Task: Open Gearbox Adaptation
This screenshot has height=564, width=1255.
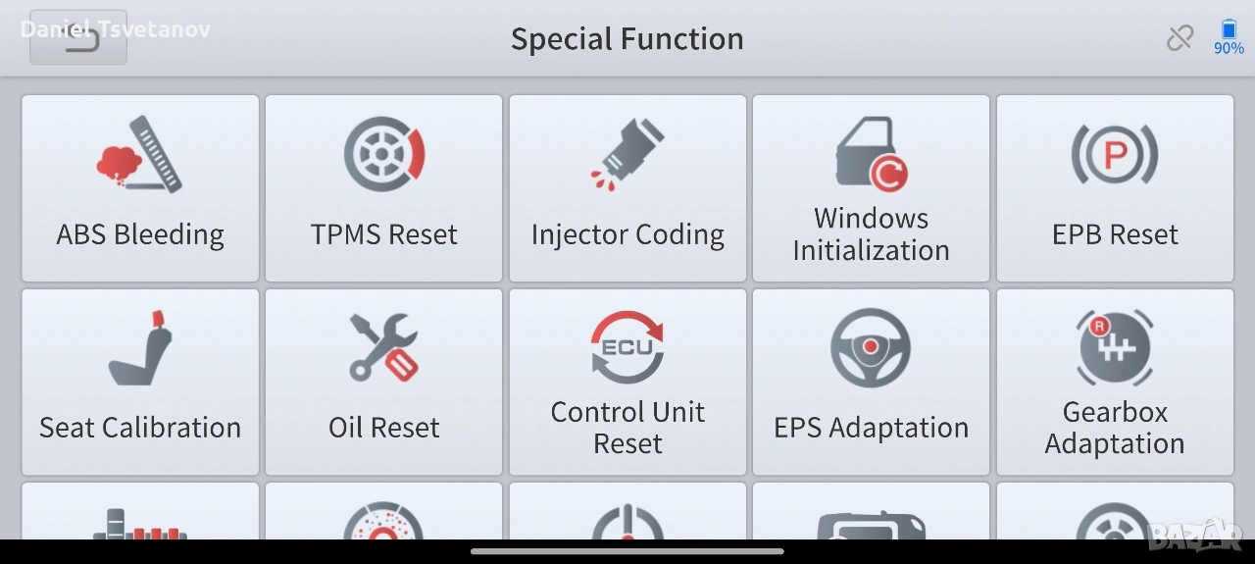Action: pos(1115,382)
